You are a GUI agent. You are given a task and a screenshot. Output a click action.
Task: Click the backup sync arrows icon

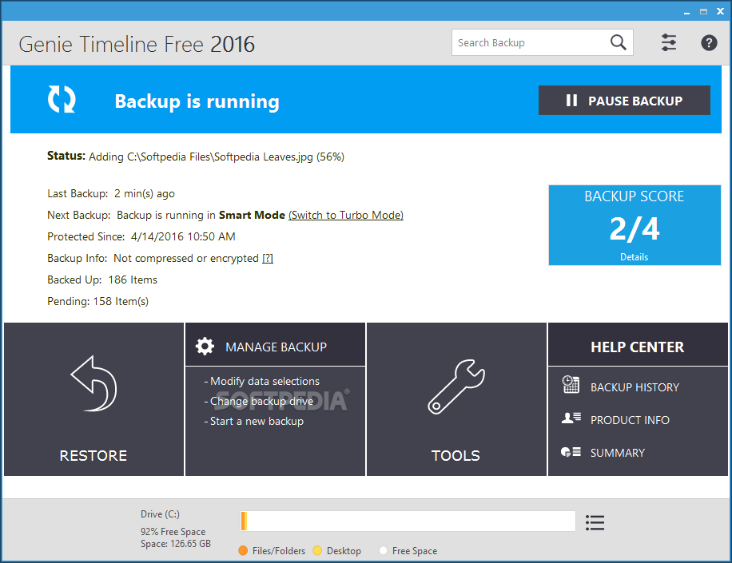pos(62,99)
